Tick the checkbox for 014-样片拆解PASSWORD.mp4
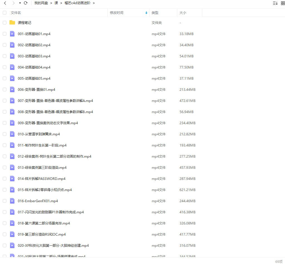 coord(4,179)
